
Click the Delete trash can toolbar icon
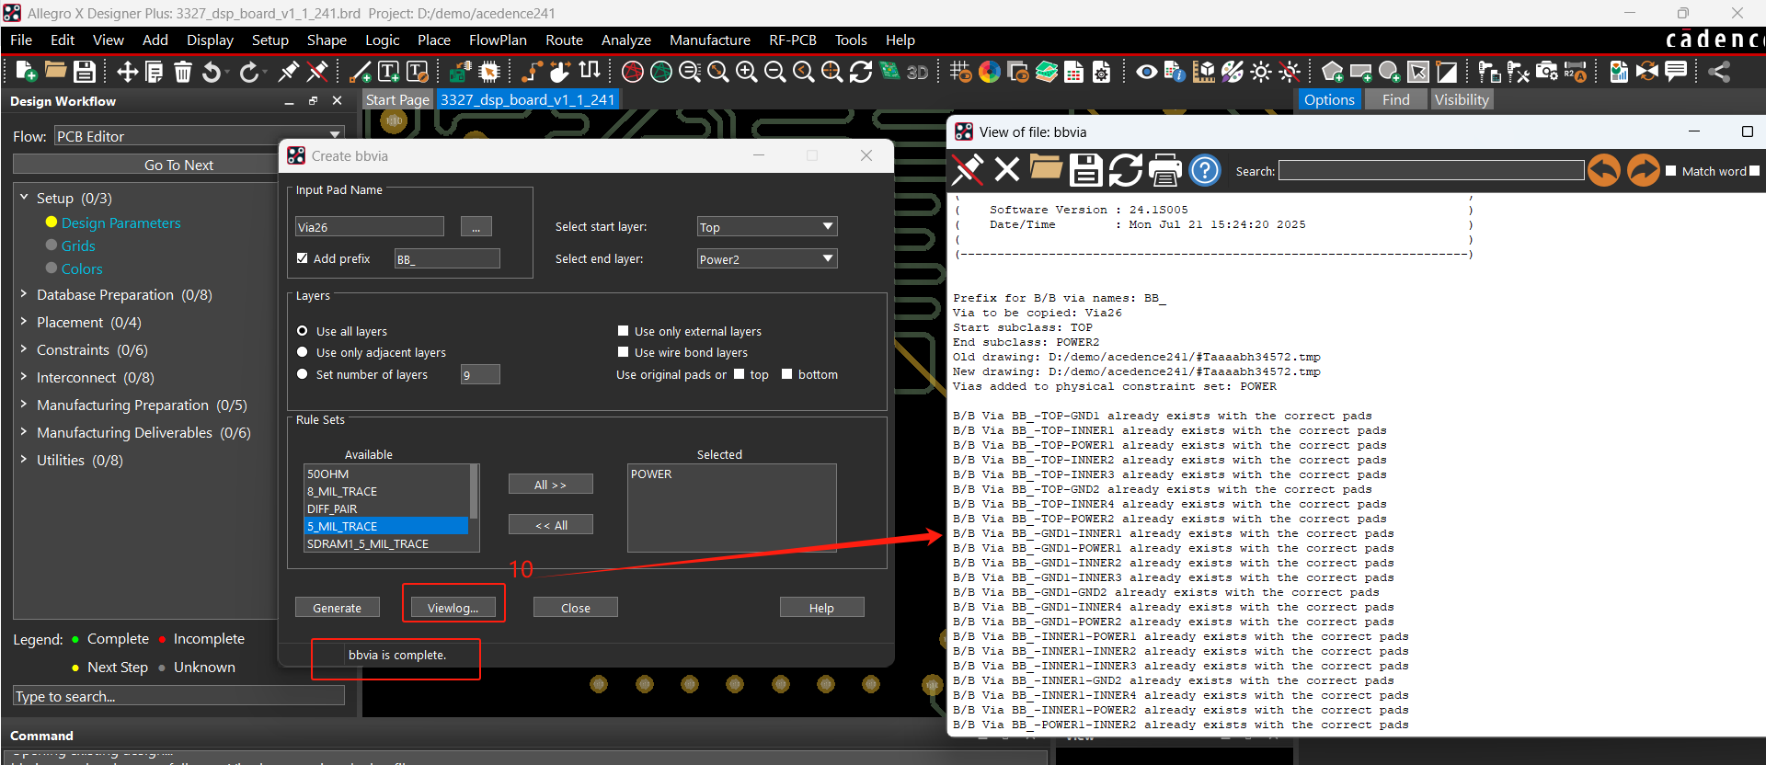pos(183,72)
